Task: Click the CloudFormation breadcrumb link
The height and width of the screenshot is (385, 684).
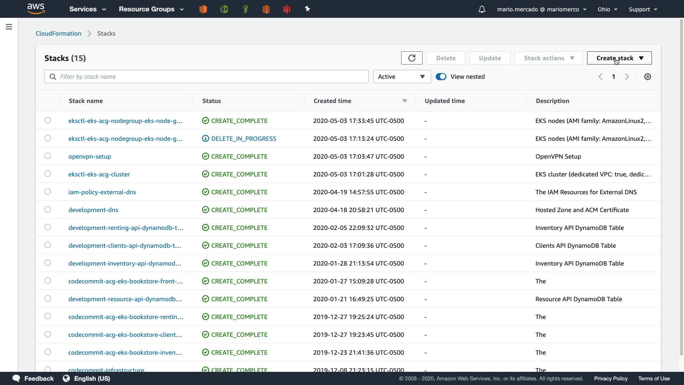Action: pyautogui.click(x=58, y=34)
